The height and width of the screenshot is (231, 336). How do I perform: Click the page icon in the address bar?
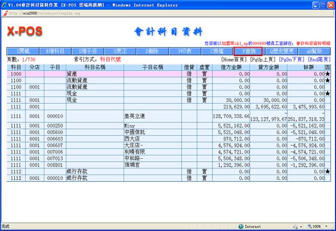click(x=5, y=13)
